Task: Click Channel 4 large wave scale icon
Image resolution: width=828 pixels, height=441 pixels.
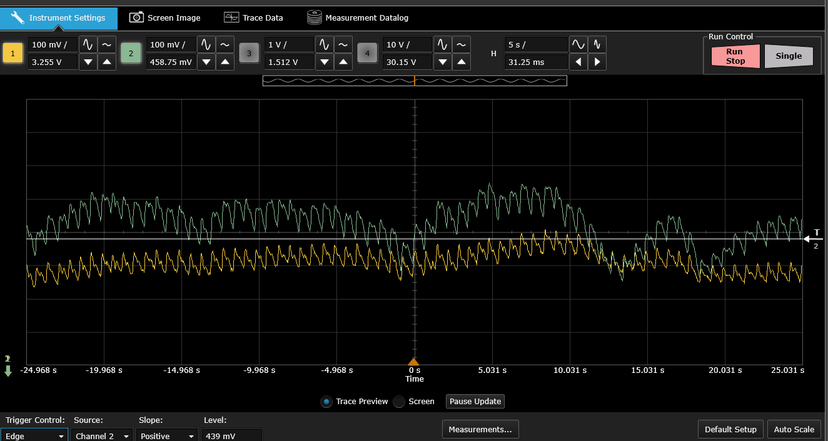Action: point(443,44)
